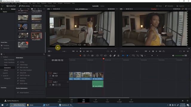Open DaVinci Resolve project settings gear
This screenshot has width=191, height=107.
tap(187, 101)
